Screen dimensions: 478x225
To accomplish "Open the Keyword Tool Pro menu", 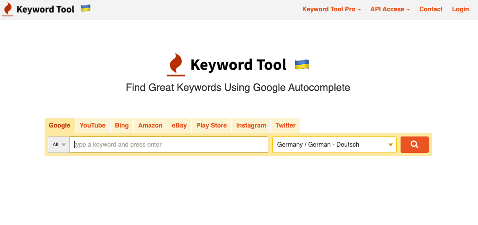I will [331, 9].
